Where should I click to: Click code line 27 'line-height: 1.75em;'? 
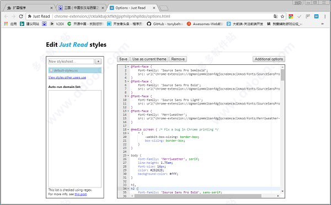156,163
